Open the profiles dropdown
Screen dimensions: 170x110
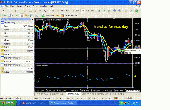pyautogui.click(x=10, y=15)
